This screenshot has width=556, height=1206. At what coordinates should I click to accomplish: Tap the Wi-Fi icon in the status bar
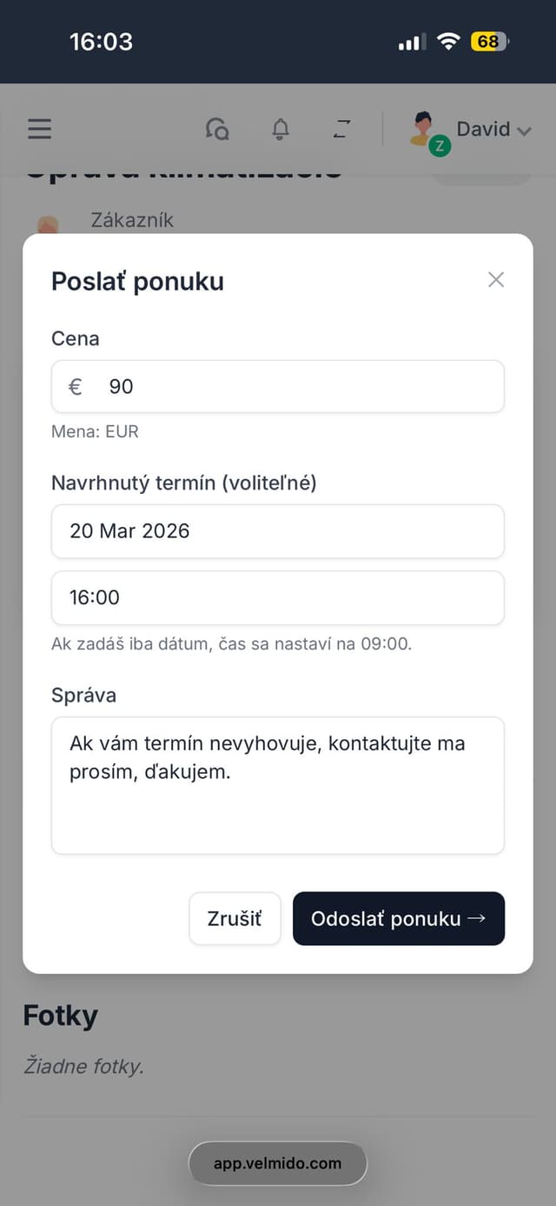click(448, 41)
